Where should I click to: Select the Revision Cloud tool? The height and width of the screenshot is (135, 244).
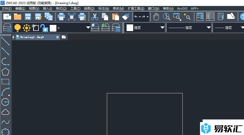(x=5, y=112)
